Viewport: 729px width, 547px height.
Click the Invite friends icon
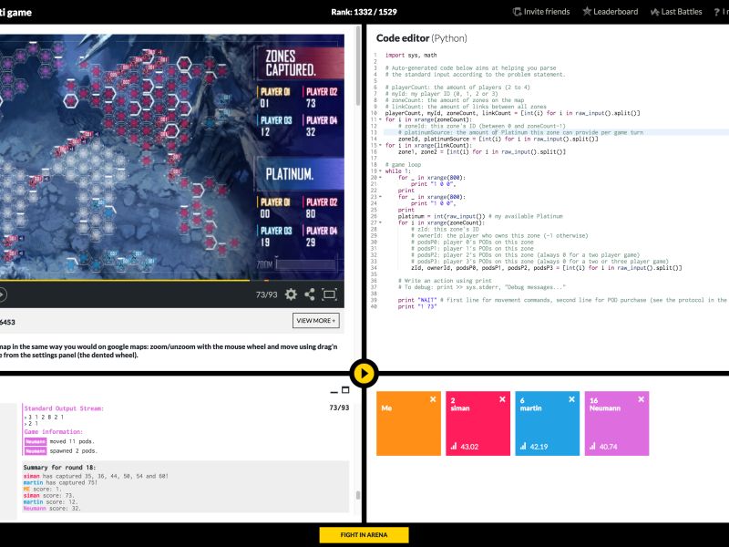pyautogui.click(x=517, y=12)
